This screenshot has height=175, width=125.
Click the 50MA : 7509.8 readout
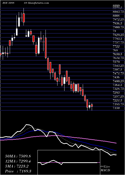(18, 156)
